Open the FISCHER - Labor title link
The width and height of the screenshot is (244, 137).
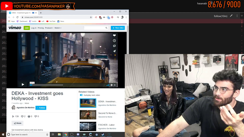click(106, 125)
